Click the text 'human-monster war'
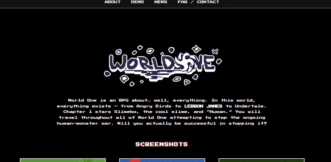 [x=83, y=123]
